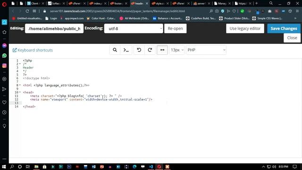This screenshot has height=170, width=302.
Task: Click the tab search magnifier icon
Action: [x=271, y=3]
